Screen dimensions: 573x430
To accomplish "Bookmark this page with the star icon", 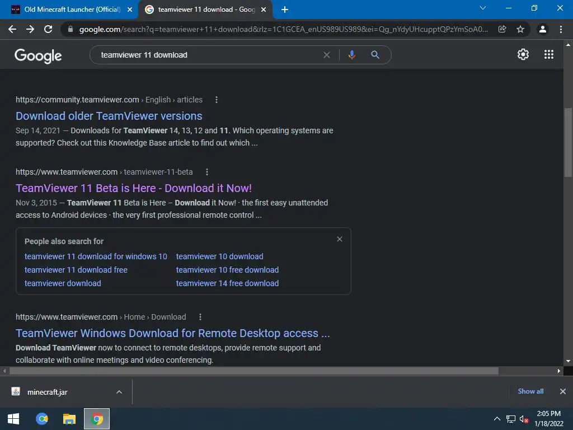I will [520, 29].
